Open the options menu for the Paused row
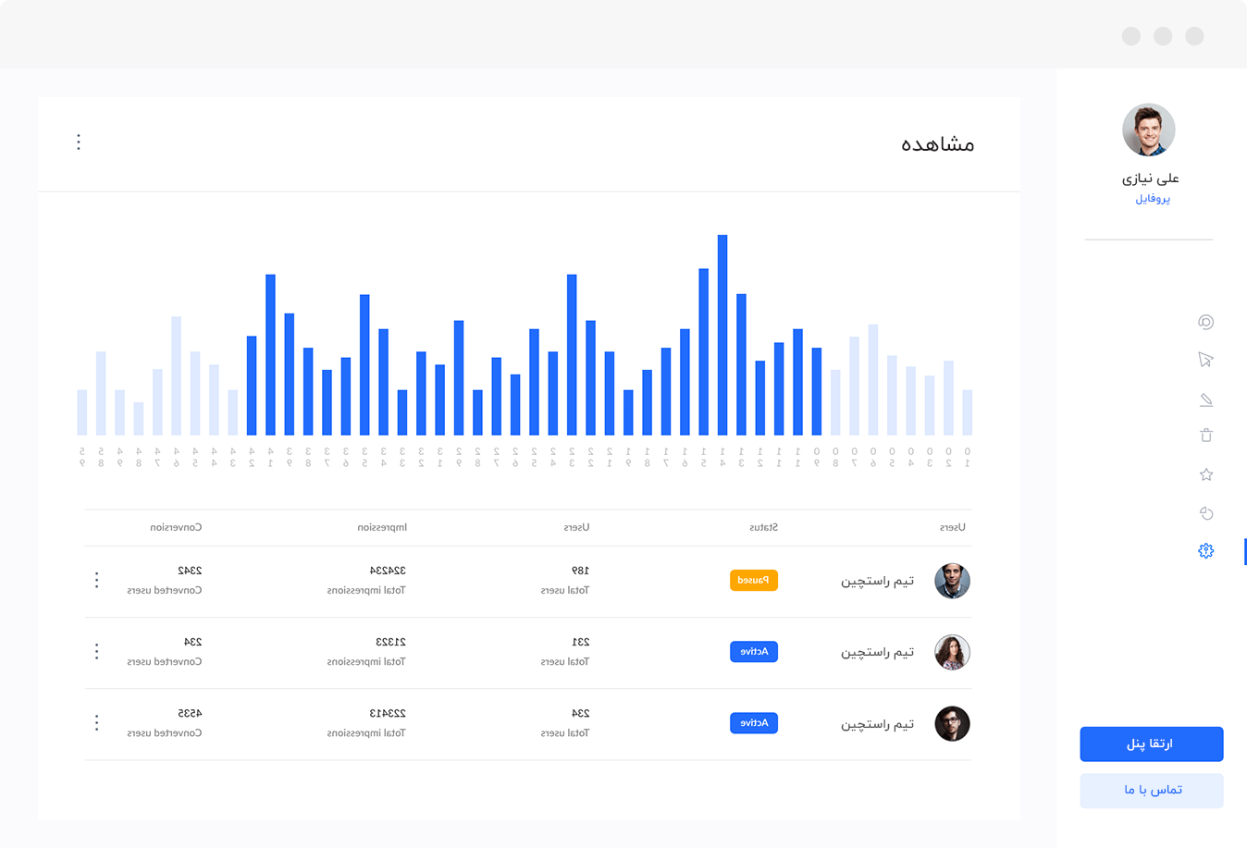 (x=96, y=580)
